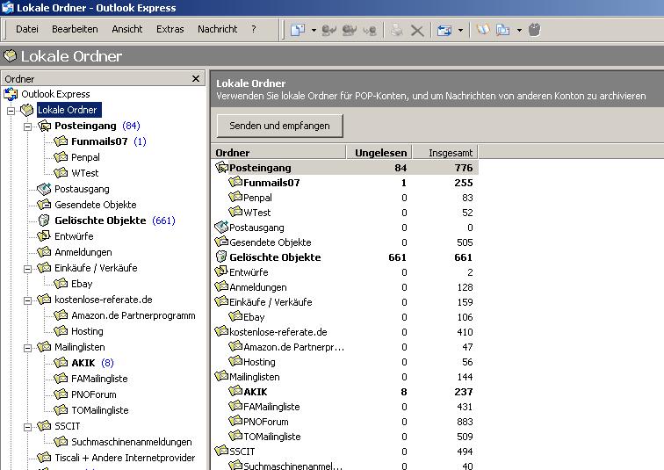Select Amazon.de Partnerprogramm in the tree
Image resolution: width=664 pixels, height=470 pixels.
[x=134, y=315]
